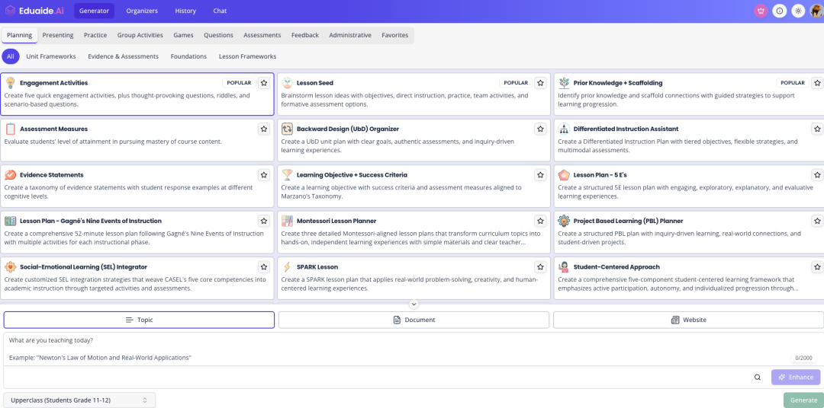Click the Eduaide.Ai logo
824x408 pixels.
click(x=35, y=11)
